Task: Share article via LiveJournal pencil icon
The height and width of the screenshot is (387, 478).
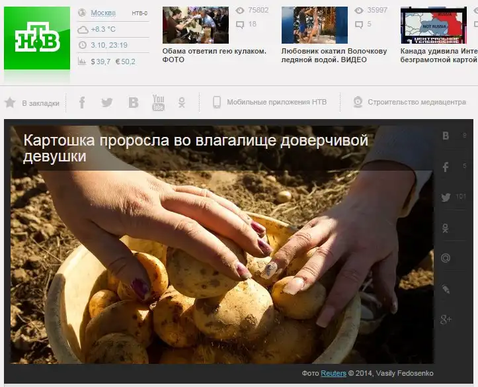Action: point(446,289)
